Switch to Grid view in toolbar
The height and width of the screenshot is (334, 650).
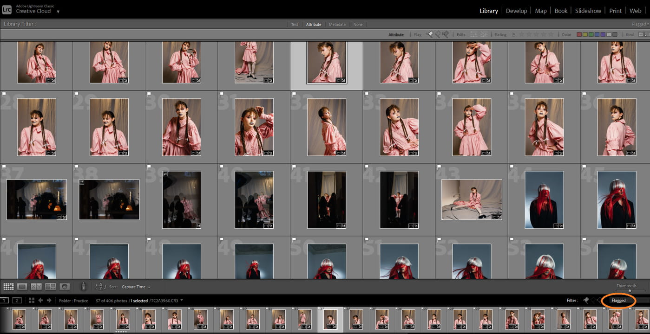[x=8, y=287]
